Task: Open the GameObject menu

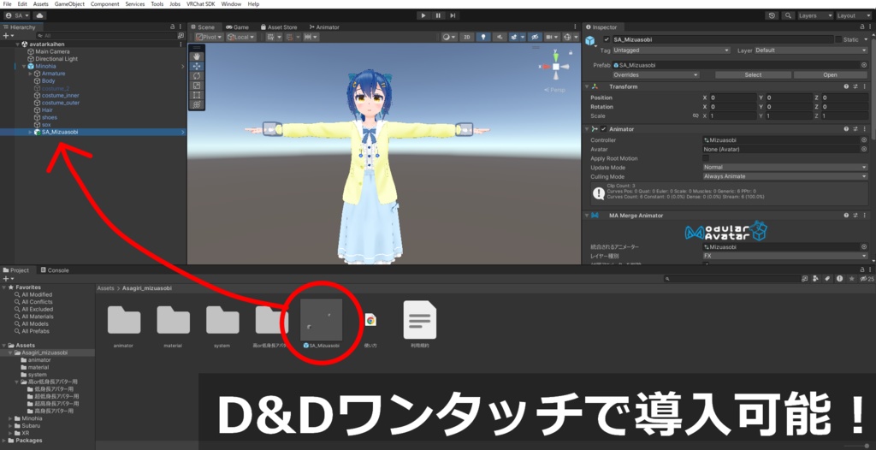Action: coord(69,4)
